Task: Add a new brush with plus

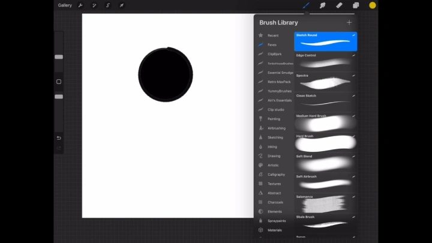Action: pos(349,23)
